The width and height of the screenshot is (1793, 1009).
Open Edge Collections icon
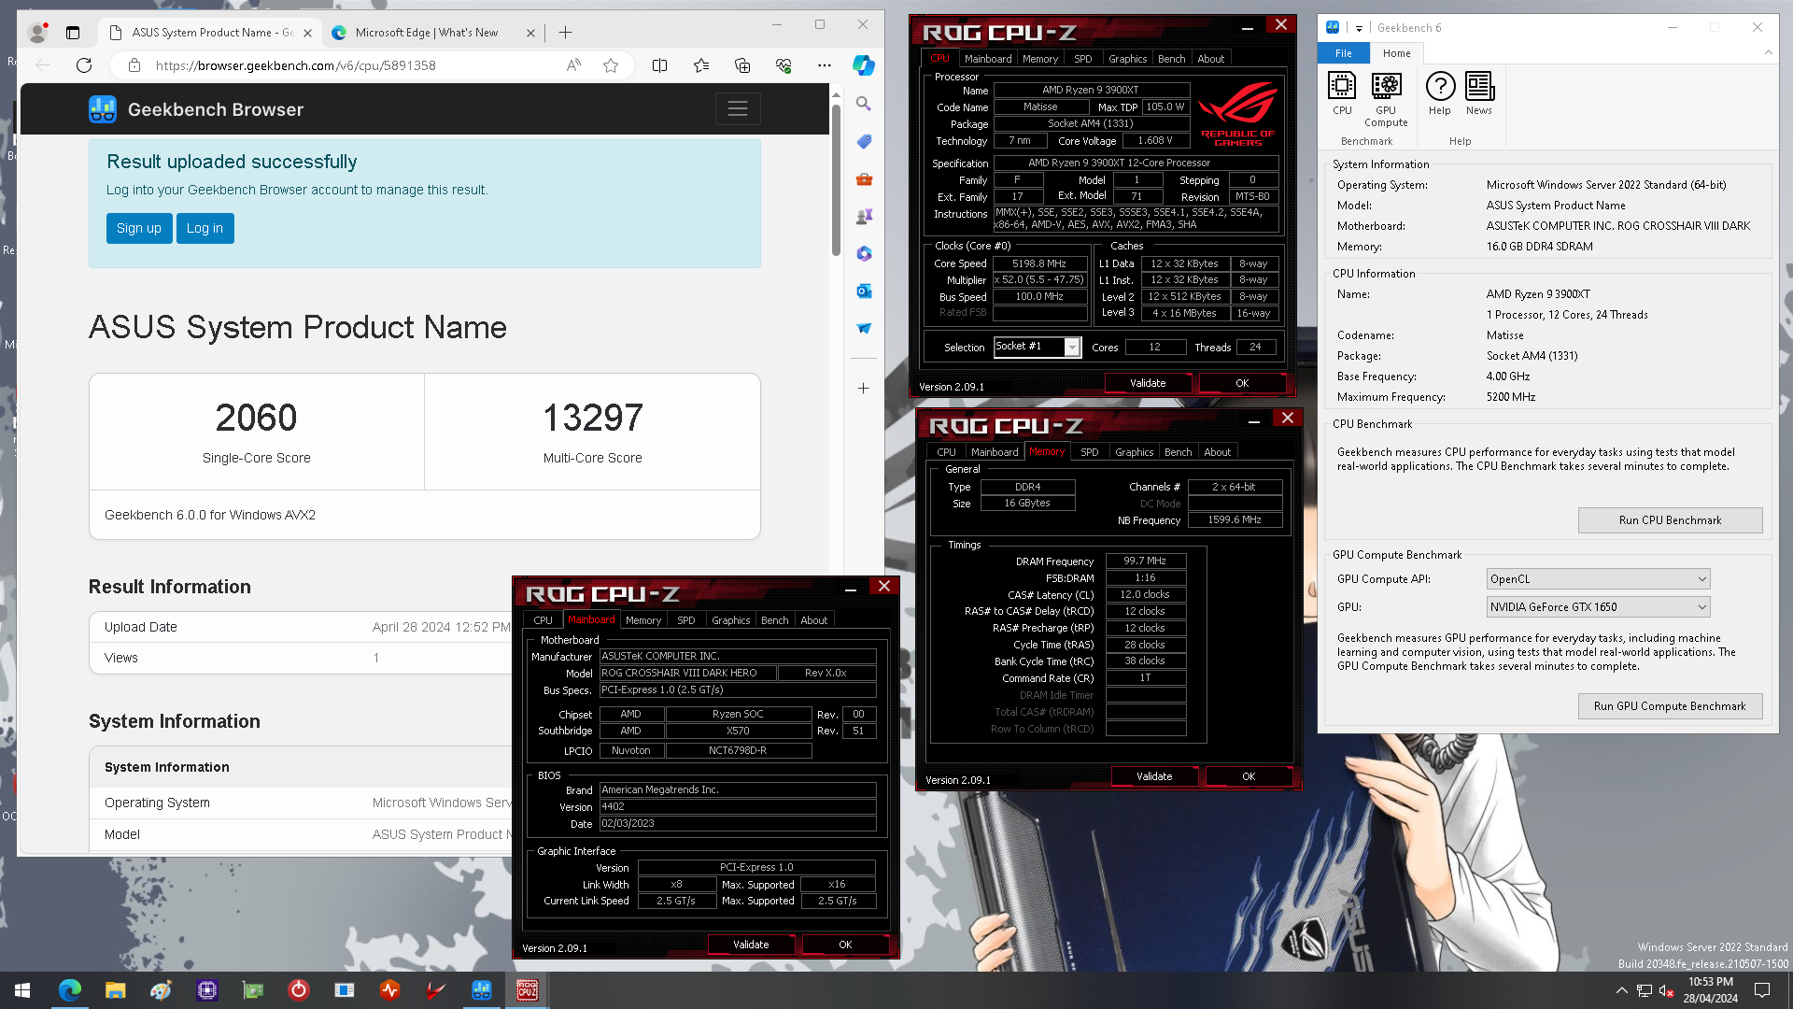click(742, 65)
